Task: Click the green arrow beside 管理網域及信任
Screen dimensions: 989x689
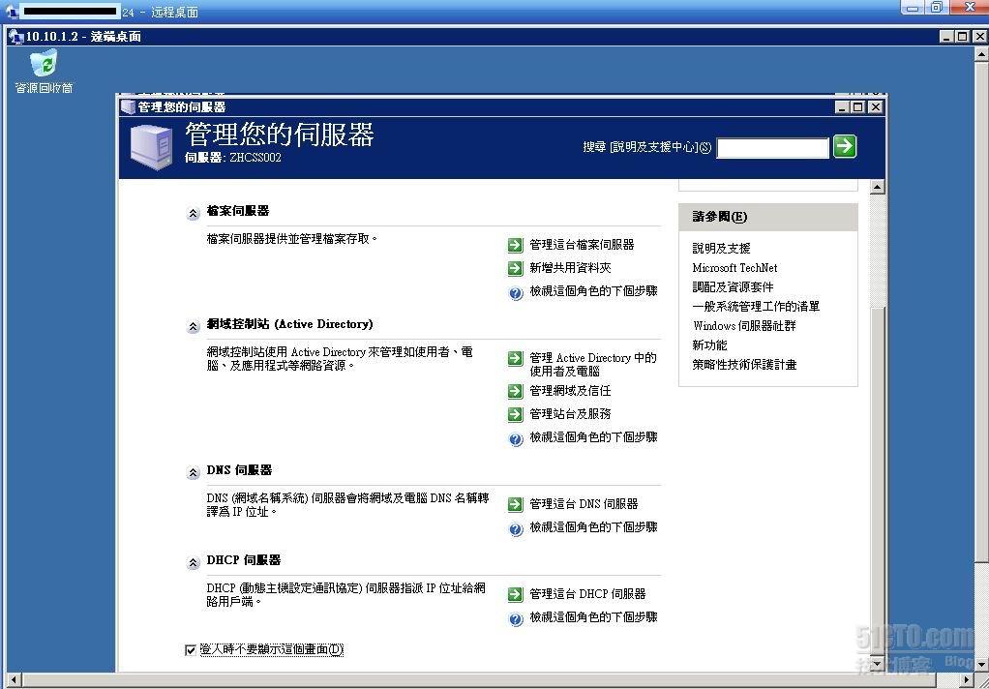Action: click(x=516, y=391)
